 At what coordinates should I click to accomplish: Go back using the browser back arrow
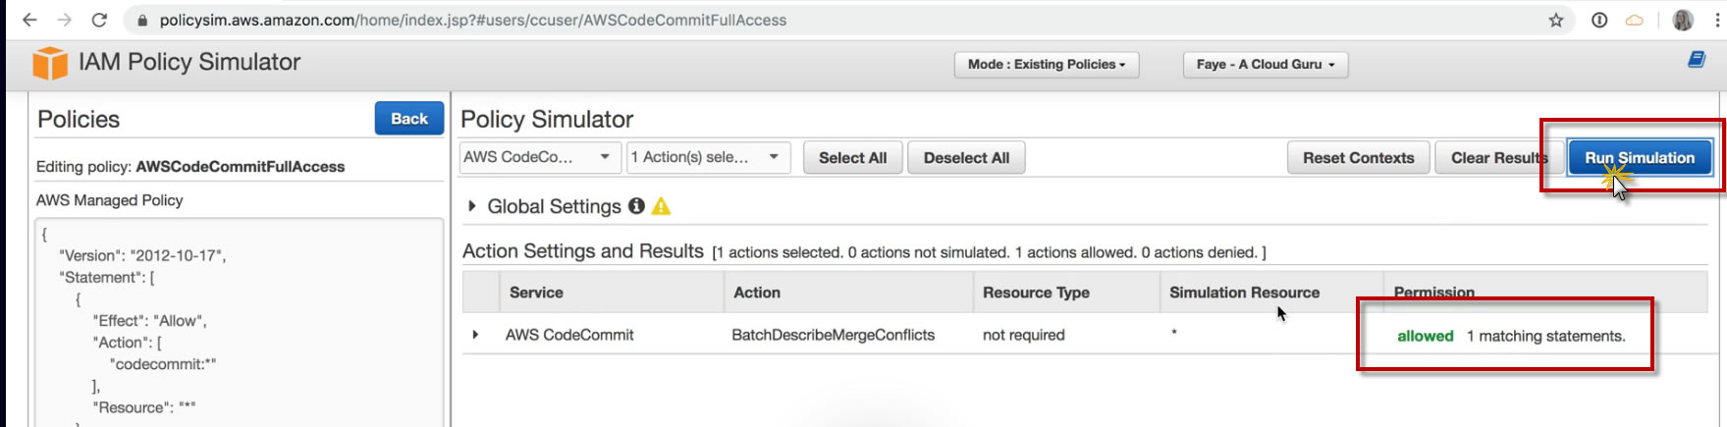pyautogui.click(x=29, y=20)
